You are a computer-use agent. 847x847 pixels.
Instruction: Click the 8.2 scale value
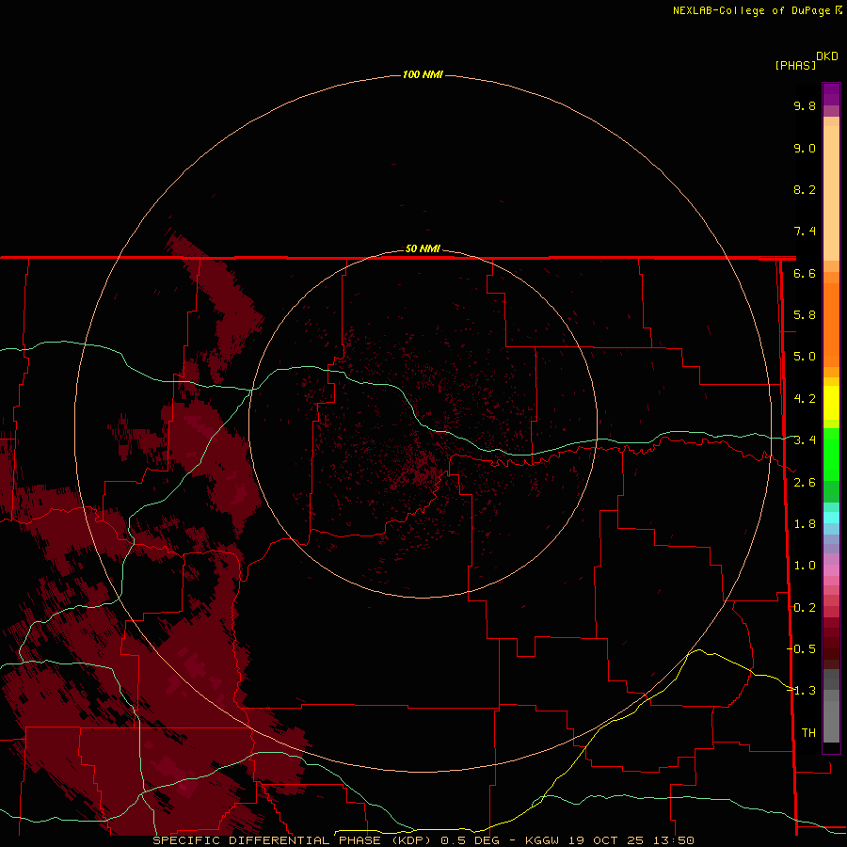[805, 189]
